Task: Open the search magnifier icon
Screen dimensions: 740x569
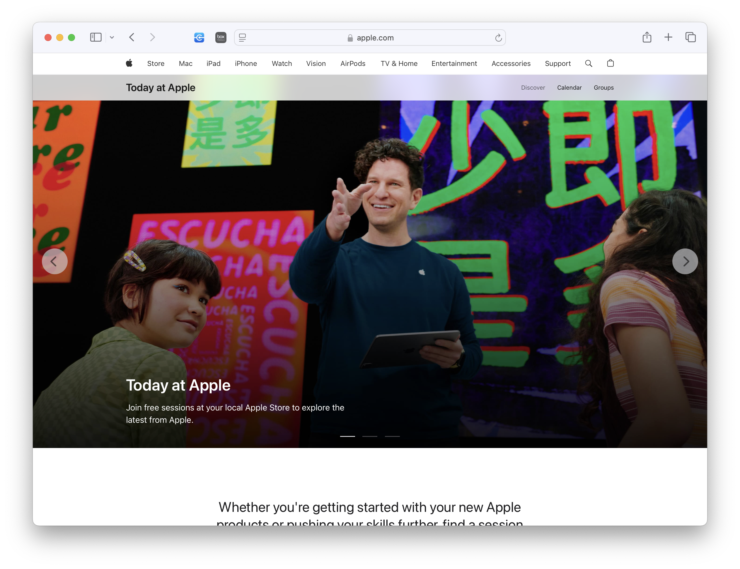Action: click(x=589, y=63)
